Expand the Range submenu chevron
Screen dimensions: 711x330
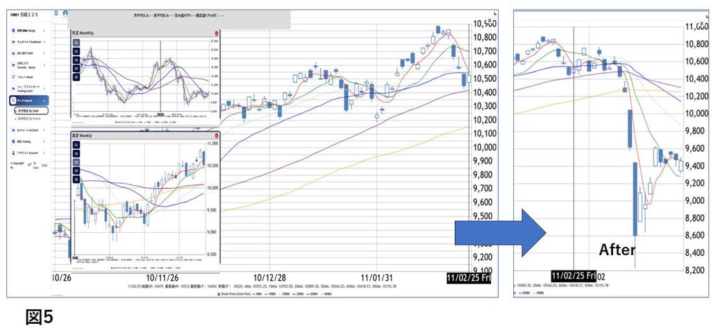point(44,31)
